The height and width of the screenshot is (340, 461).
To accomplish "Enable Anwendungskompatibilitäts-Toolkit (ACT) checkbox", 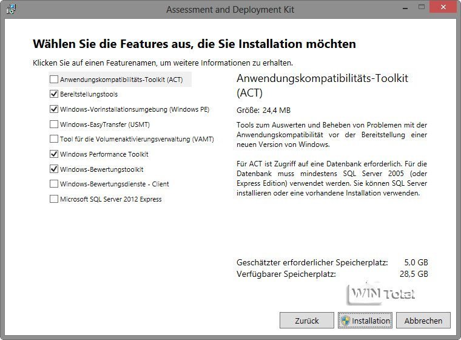I will point(54,79).
